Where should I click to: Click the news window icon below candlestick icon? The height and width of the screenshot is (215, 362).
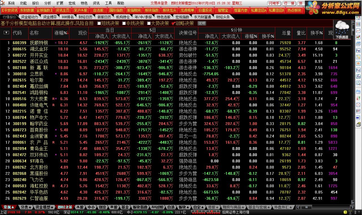pos(358,43)
